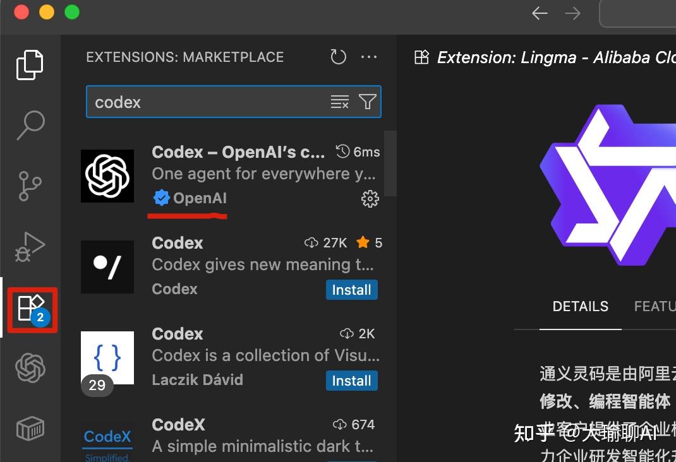Click the extensions list scrollbar
This screenshot has height=462, width=676.
click(x=390, y=163)
